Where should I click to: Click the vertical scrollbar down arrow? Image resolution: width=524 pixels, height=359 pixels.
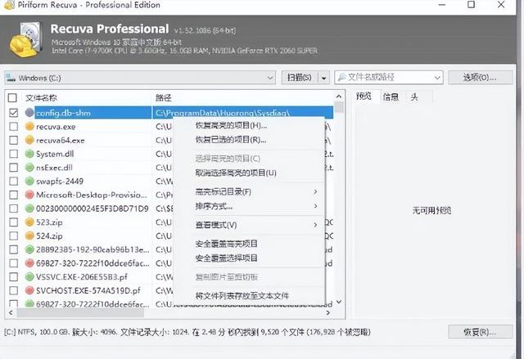(x=339, y=302)
